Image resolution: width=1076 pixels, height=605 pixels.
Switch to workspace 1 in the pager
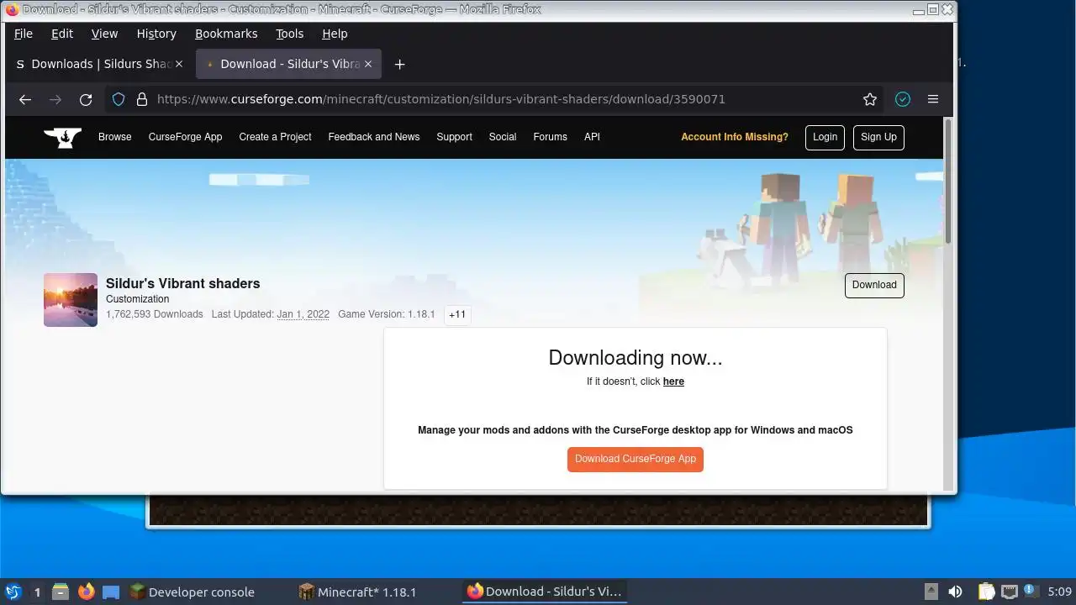point(37,592)
